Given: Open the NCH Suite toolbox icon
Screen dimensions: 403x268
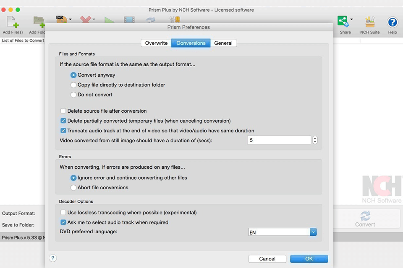Looking at the screenshot, I should click(x=370, y=23).
